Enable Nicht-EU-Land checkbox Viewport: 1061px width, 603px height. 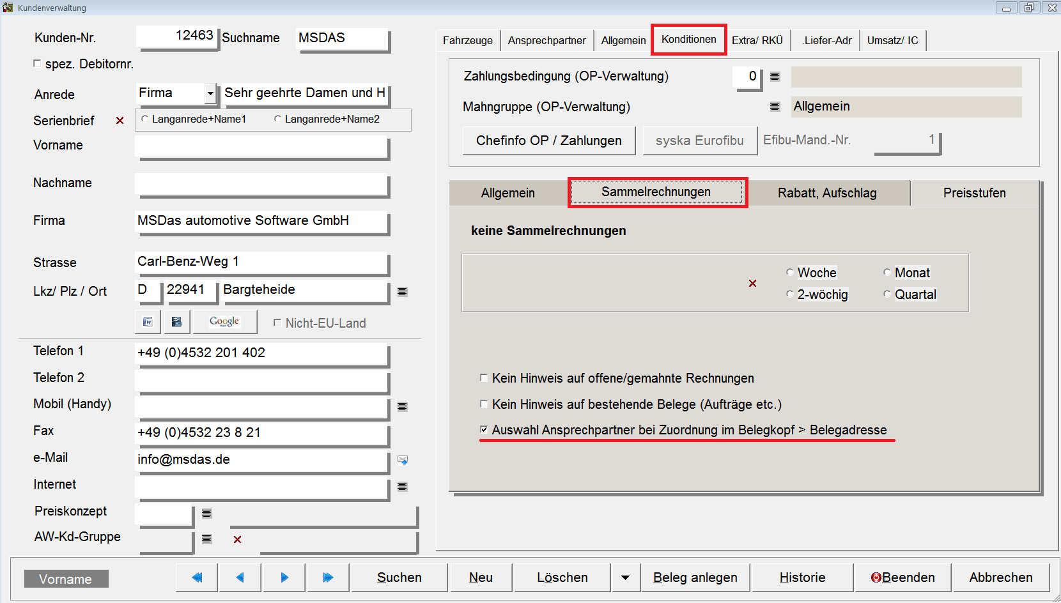[x=277, y=323]
